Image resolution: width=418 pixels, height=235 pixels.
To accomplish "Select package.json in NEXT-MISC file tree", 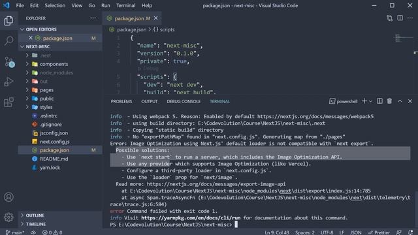I will click(x=60, y=150).
